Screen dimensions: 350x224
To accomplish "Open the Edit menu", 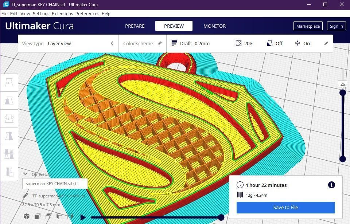I will pos(14,13).
